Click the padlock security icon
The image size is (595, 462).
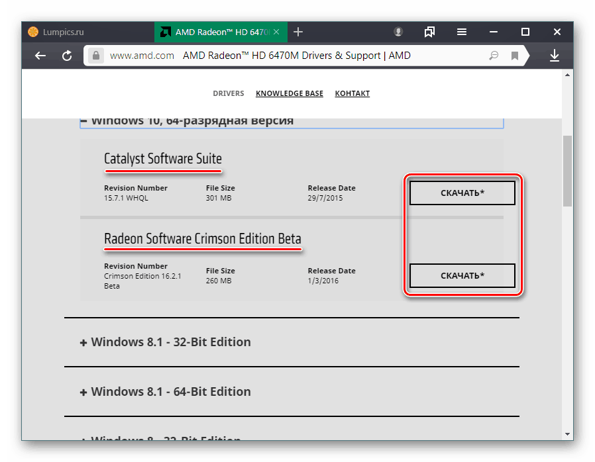[96, 56]
